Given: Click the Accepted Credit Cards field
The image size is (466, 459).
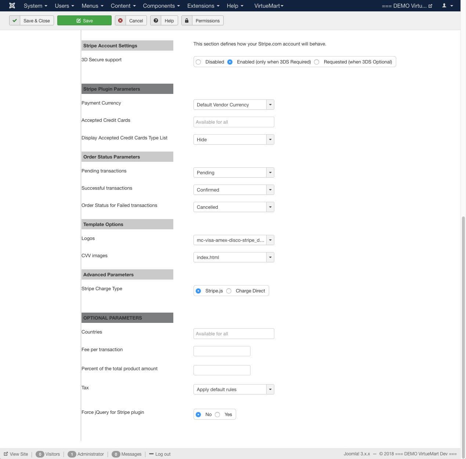Looking at the screenshot, I should (234, 122).
